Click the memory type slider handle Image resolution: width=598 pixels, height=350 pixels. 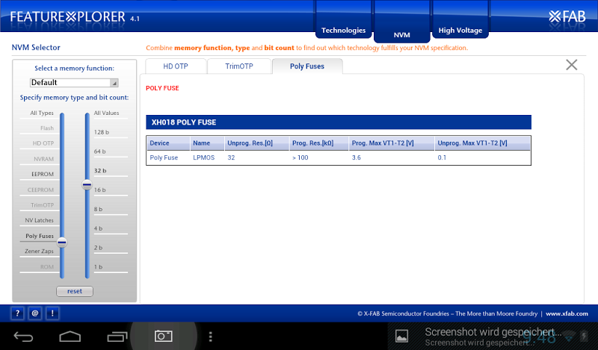click(x=62, y=243)
